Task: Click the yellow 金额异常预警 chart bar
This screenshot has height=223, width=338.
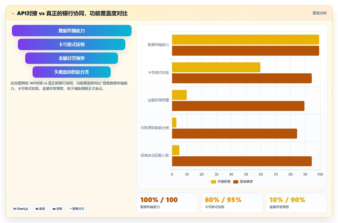Action: [x=179, y=95]
